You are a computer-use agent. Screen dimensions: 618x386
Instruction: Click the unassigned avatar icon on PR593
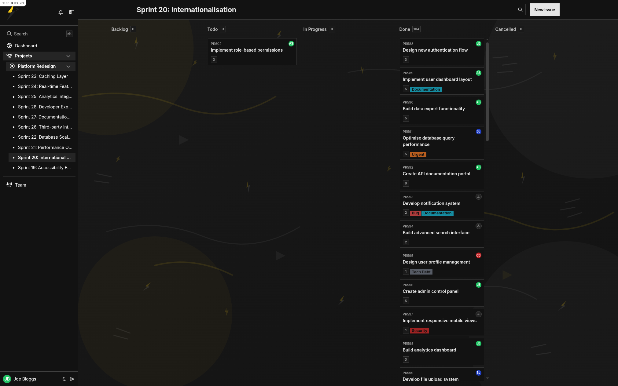tap(478, 197)
